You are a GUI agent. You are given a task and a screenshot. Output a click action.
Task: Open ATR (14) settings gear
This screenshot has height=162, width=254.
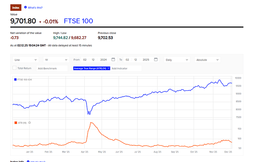(x=29, y=123)
